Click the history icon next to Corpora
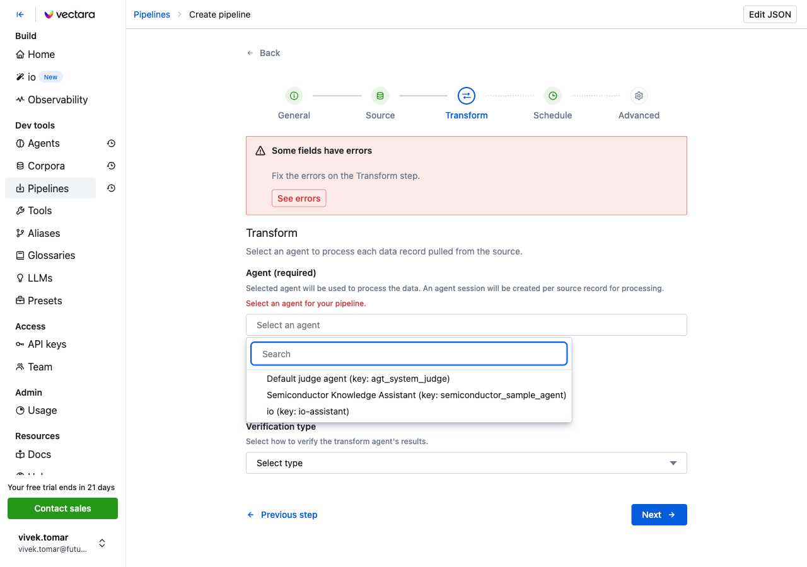 (x=111, y=166)
